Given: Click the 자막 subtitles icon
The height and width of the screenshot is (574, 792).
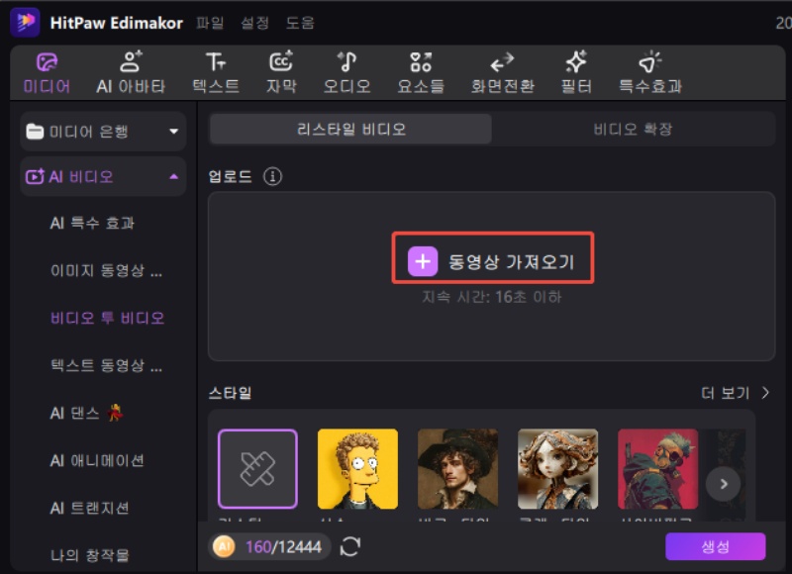Looking at the screenshot, I should click(281, 69).
